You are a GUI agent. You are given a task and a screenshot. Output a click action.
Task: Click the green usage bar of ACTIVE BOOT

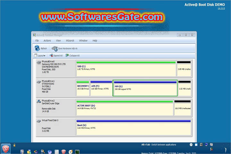click(124, 101)
